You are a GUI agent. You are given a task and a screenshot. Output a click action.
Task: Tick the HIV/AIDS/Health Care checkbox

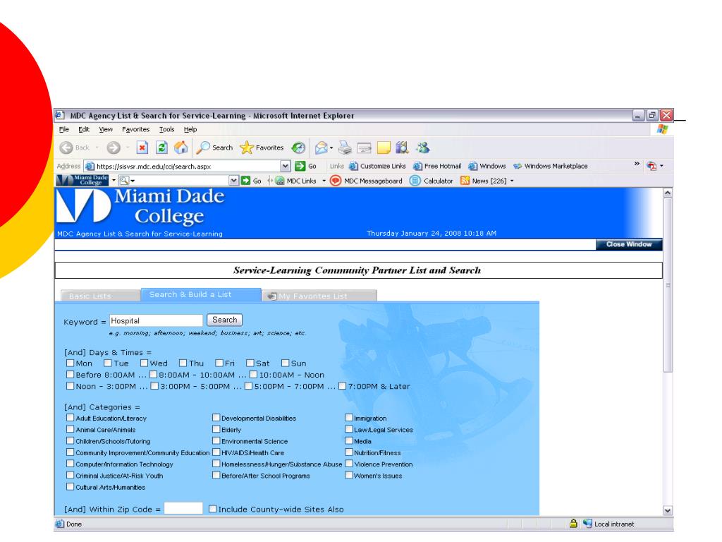point(216,452)
